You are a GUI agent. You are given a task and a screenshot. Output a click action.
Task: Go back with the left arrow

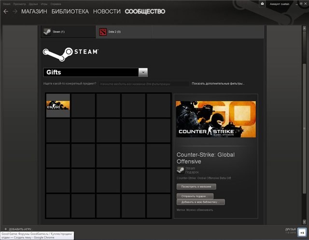6,12
